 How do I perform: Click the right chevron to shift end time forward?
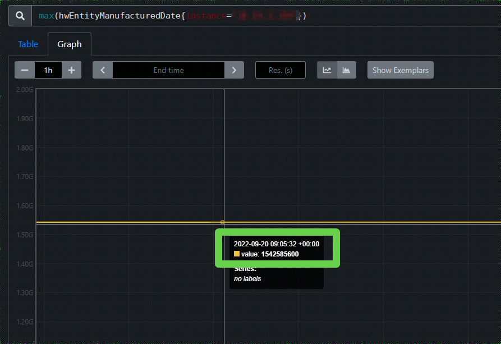[x=234, y=70]
